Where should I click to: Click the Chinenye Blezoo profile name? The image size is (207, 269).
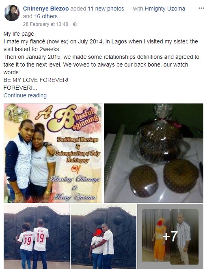click(46, 9)
